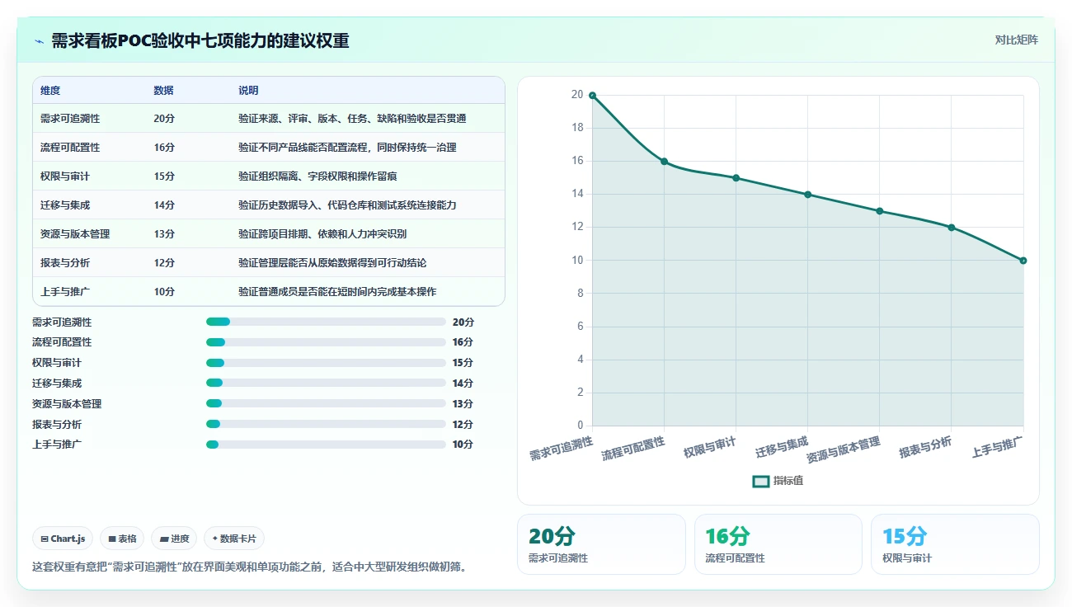
Task: Click the lightning icon beside the title
Action: (39, 40)
